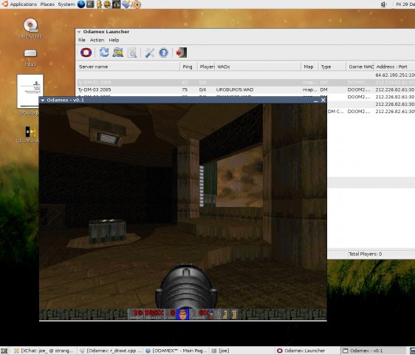Click the get master server list icon

118,53
